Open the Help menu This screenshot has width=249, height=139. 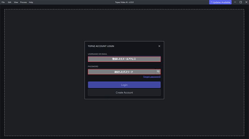coord(31,2)
